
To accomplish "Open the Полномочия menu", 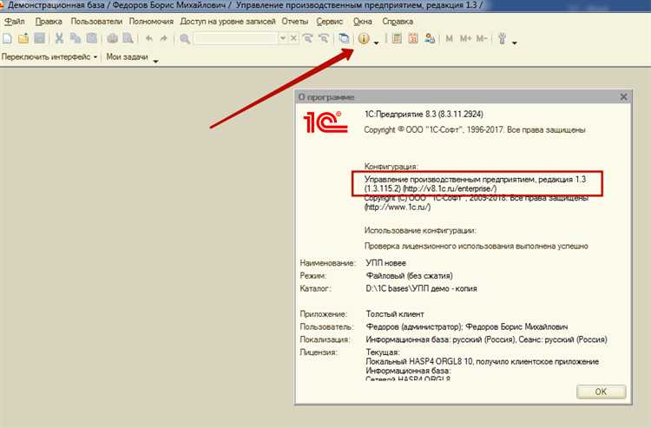I will [151, 21].
